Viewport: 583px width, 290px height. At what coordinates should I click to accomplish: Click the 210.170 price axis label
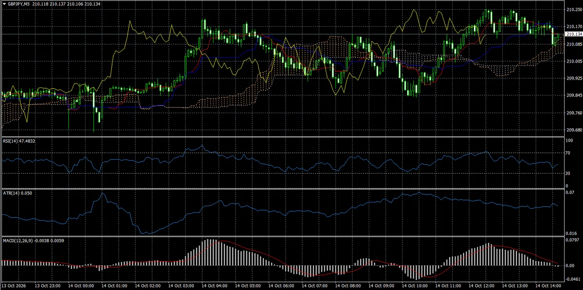[574, 27]
